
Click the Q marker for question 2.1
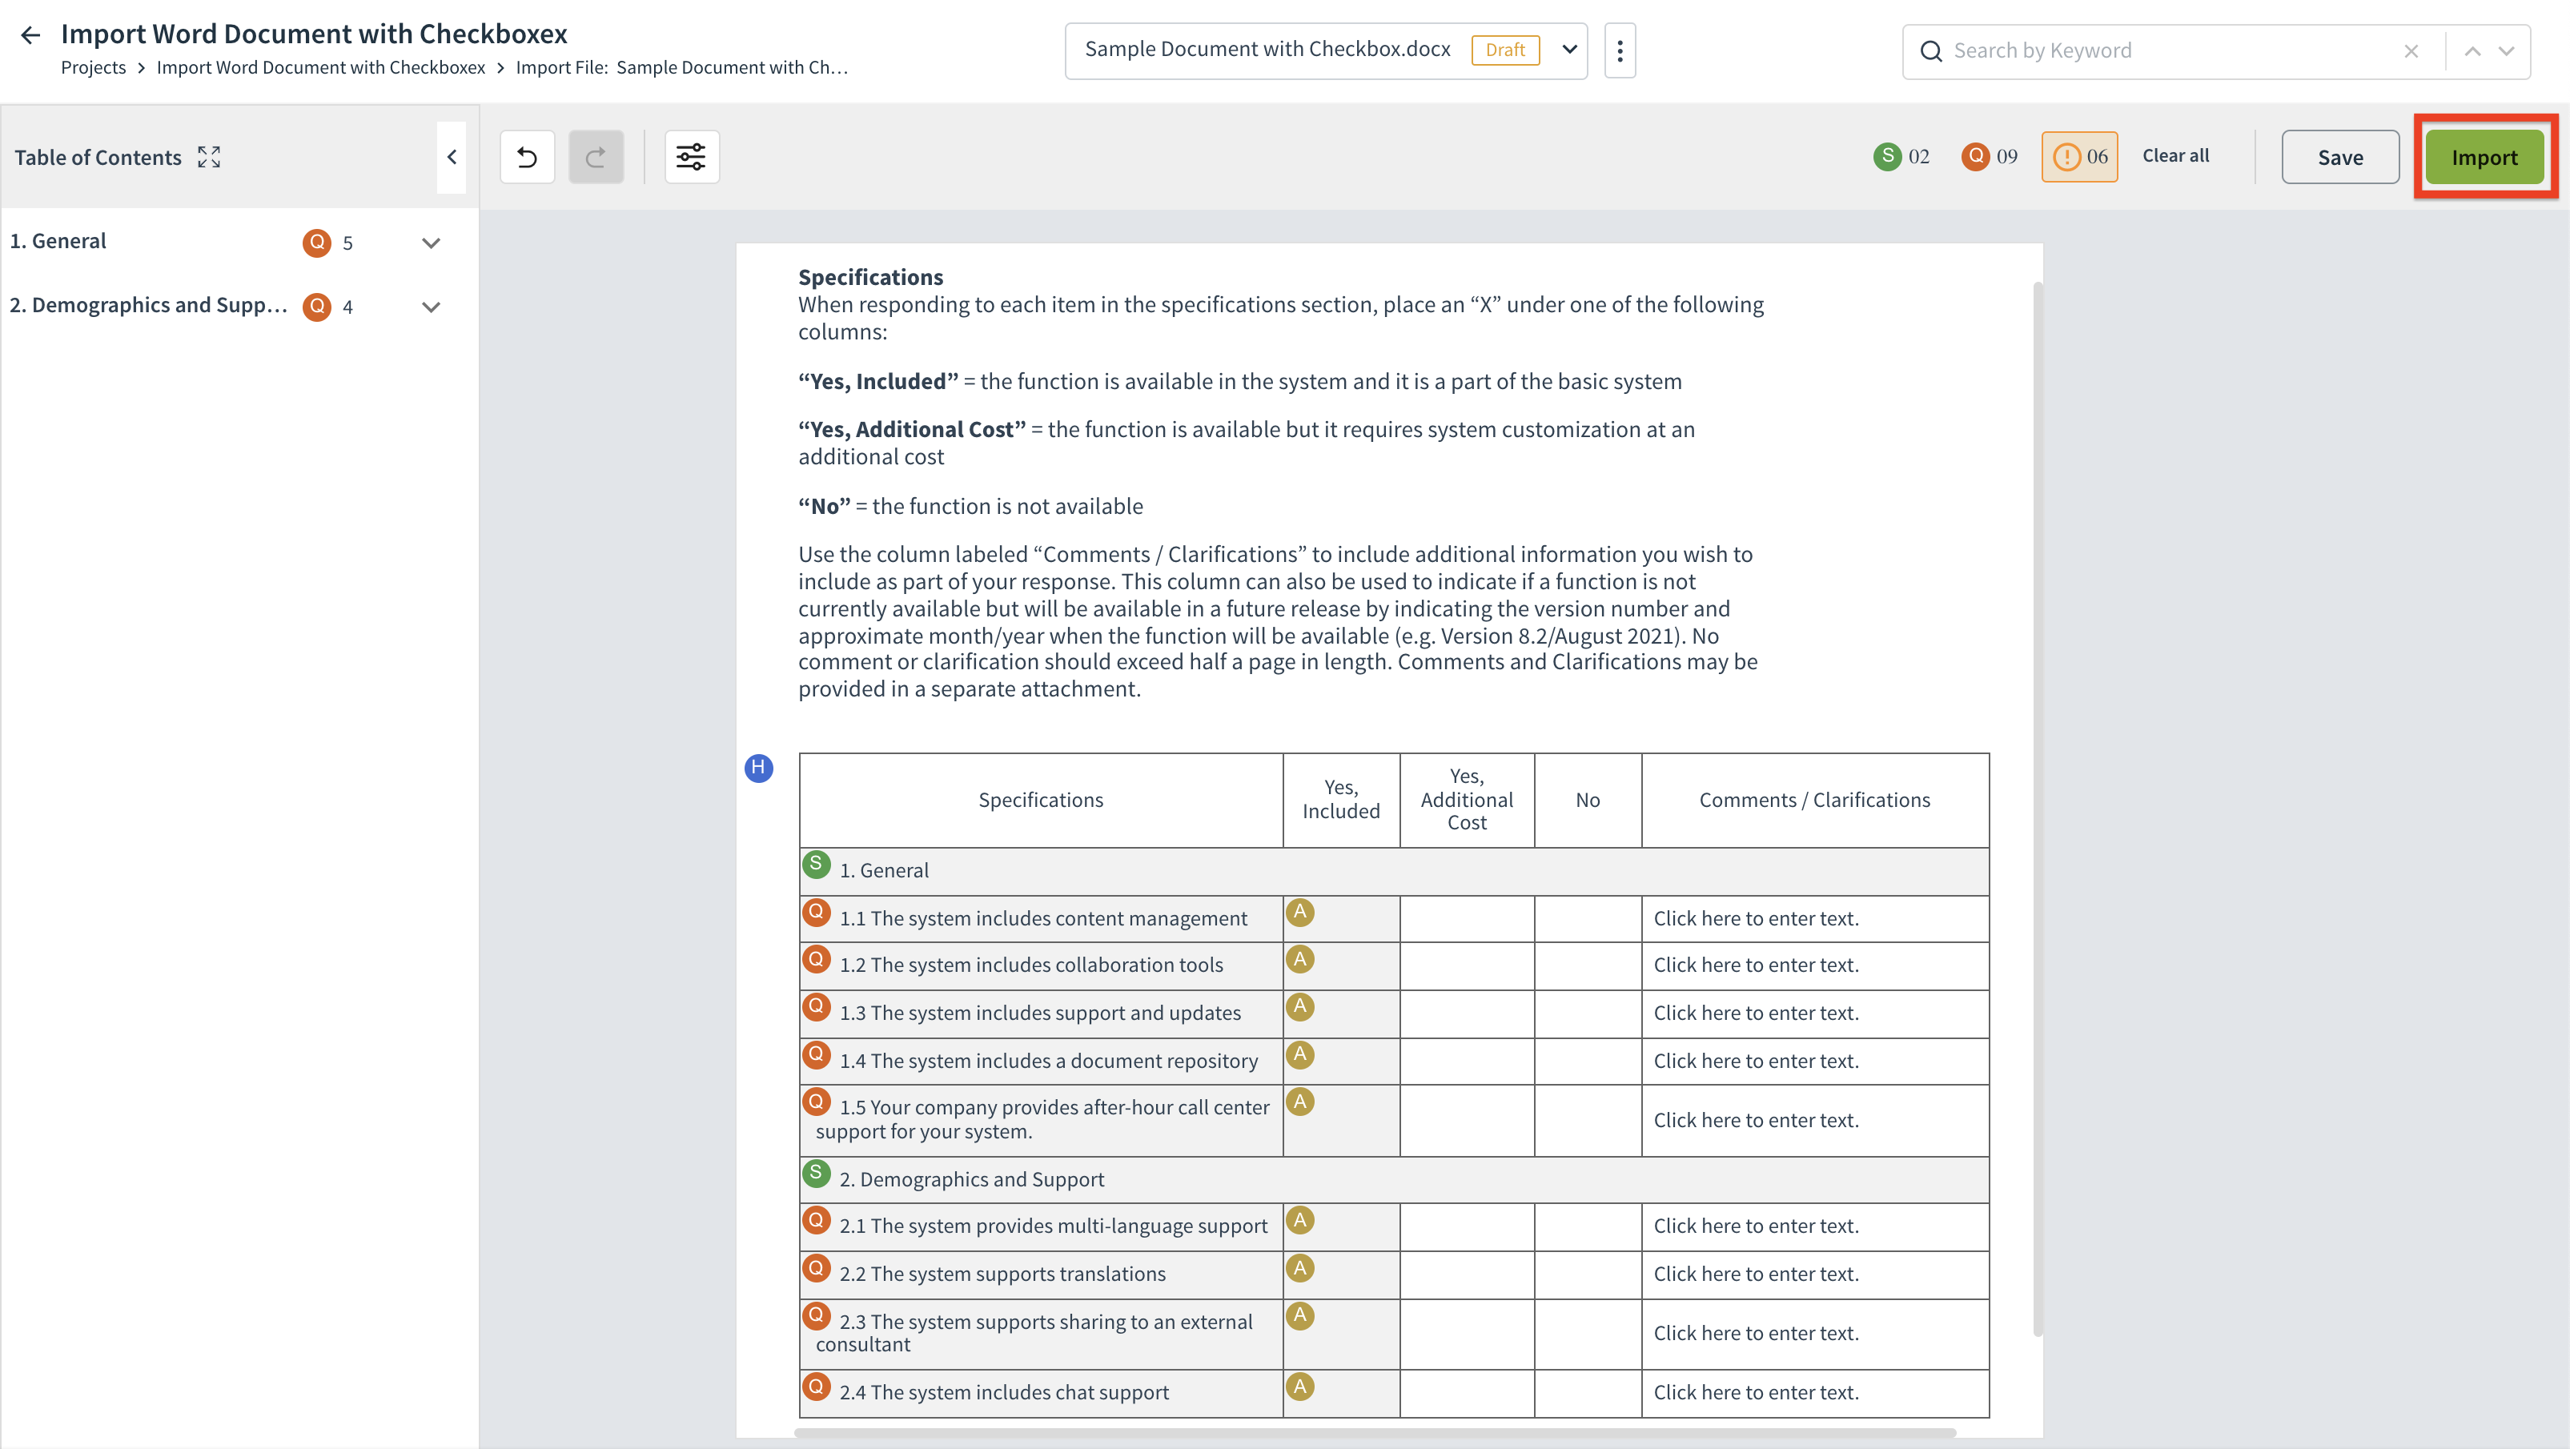(816, 1221)
